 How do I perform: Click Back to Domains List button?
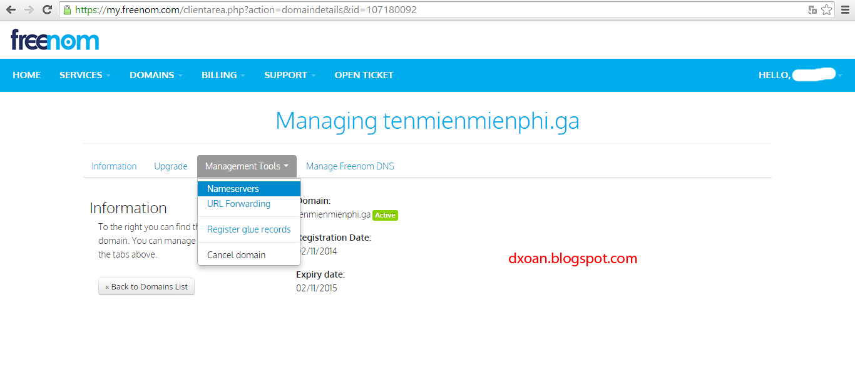click(x=146, y=286)
